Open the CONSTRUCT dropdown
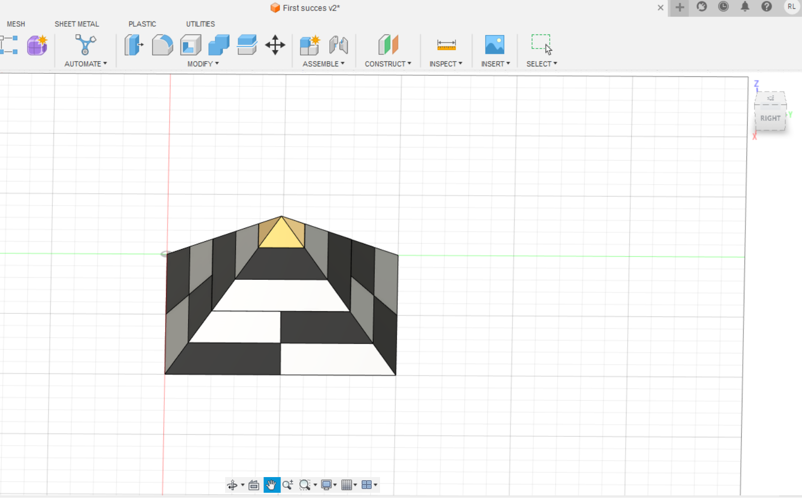Viewport: 802px width, 498px height. click(x=388, y=64)
